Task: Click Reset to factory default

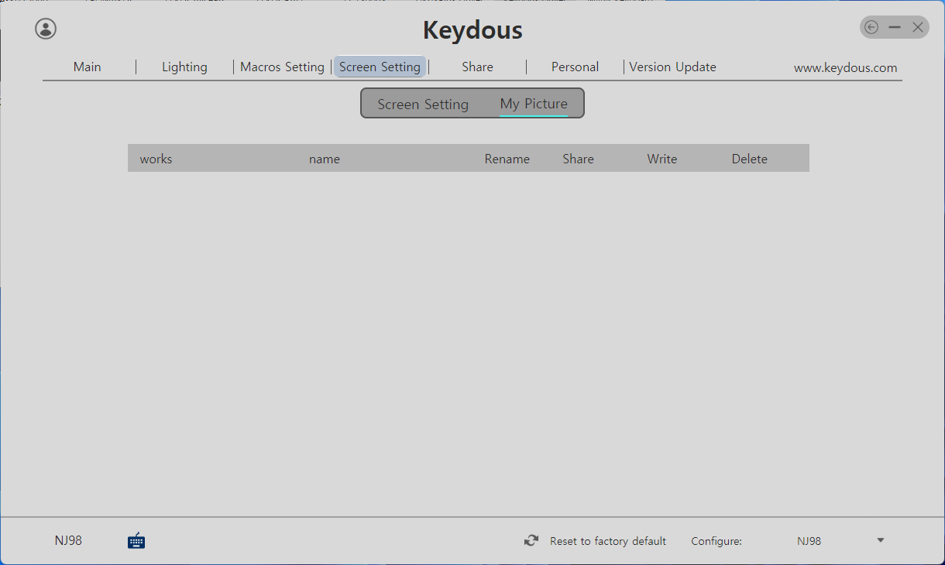Action: coord(608,541)
